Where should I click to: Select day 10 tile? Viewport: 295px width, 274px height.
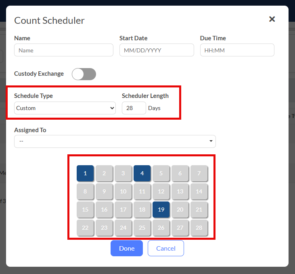click(123, 191)
